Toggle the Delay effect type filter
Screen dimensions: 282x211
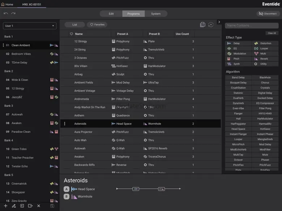coord(238,43)
